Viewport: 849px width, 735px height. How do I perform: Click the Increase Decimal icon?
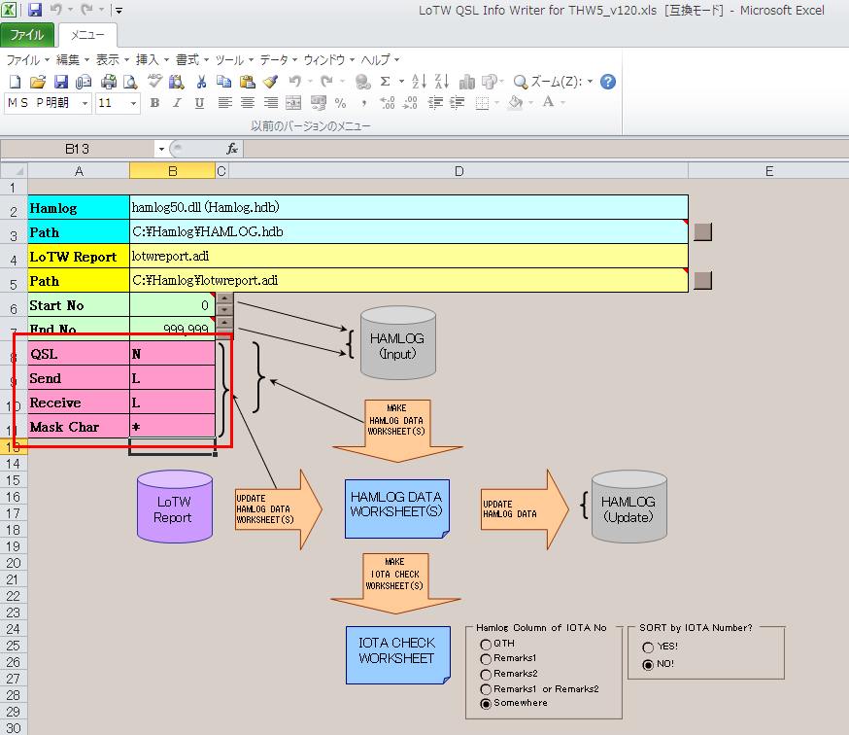pyautogui.click(x=388, y=102)
